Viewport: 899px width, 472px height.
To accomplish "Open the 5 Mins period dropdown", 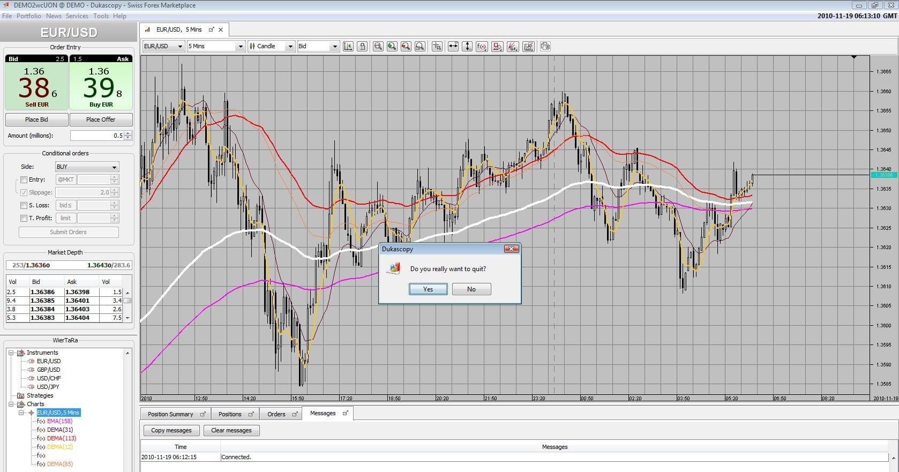I will 216,46.
